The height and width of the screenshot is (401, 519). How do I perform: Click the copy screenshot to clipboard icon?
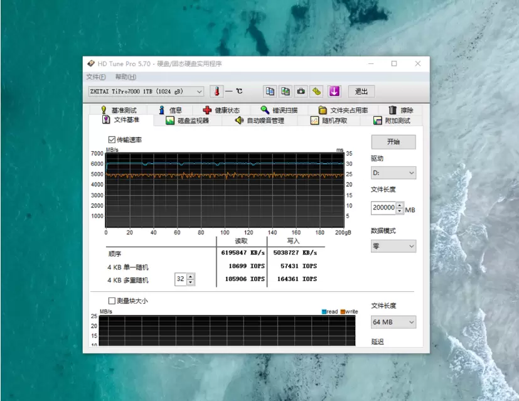point(286,92)
